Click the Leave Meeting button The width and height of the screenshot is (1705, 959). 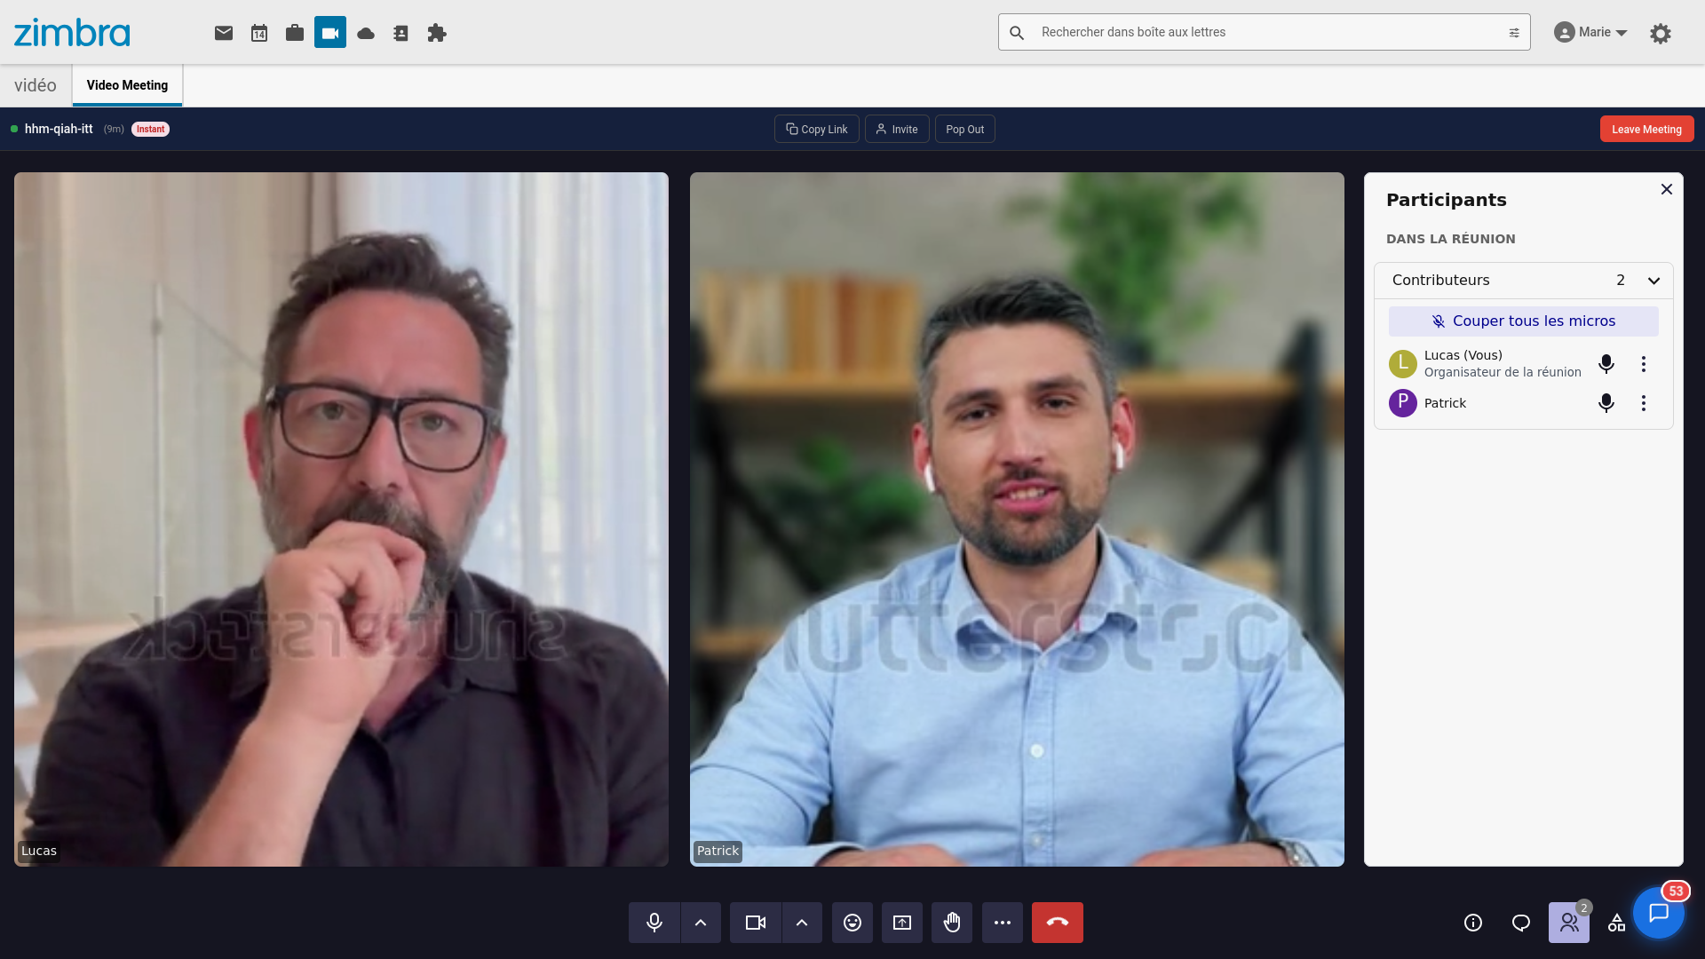coord(1646,129)
